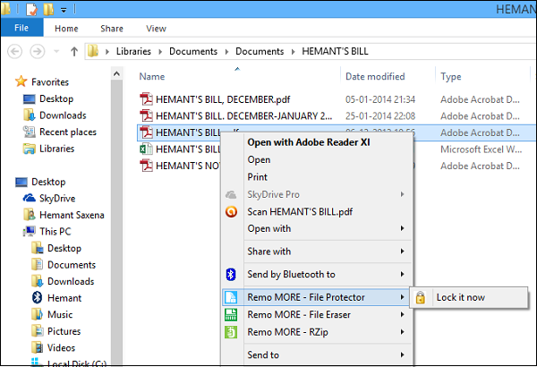
Task: Open Recent places in Favorites
Action: [68, 132]
